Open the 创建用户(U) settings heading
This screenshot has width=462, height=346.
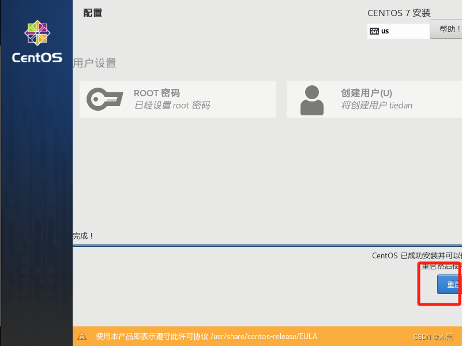pyautogui.click(x=366, y=93)
